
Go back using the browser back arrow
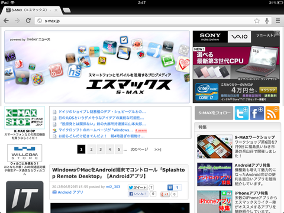click(x=6, y=21)
